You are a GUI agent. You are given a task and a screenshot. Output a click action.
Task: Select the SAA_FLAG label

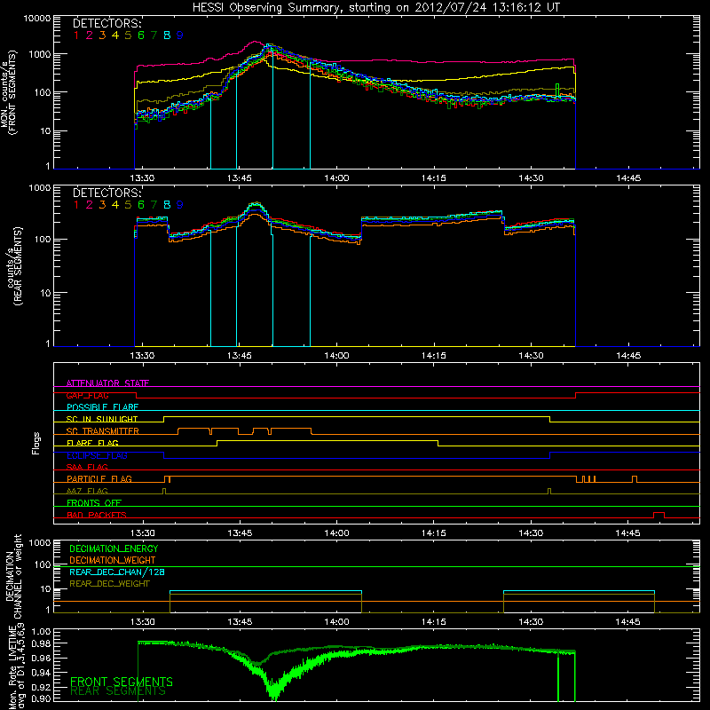87,467
